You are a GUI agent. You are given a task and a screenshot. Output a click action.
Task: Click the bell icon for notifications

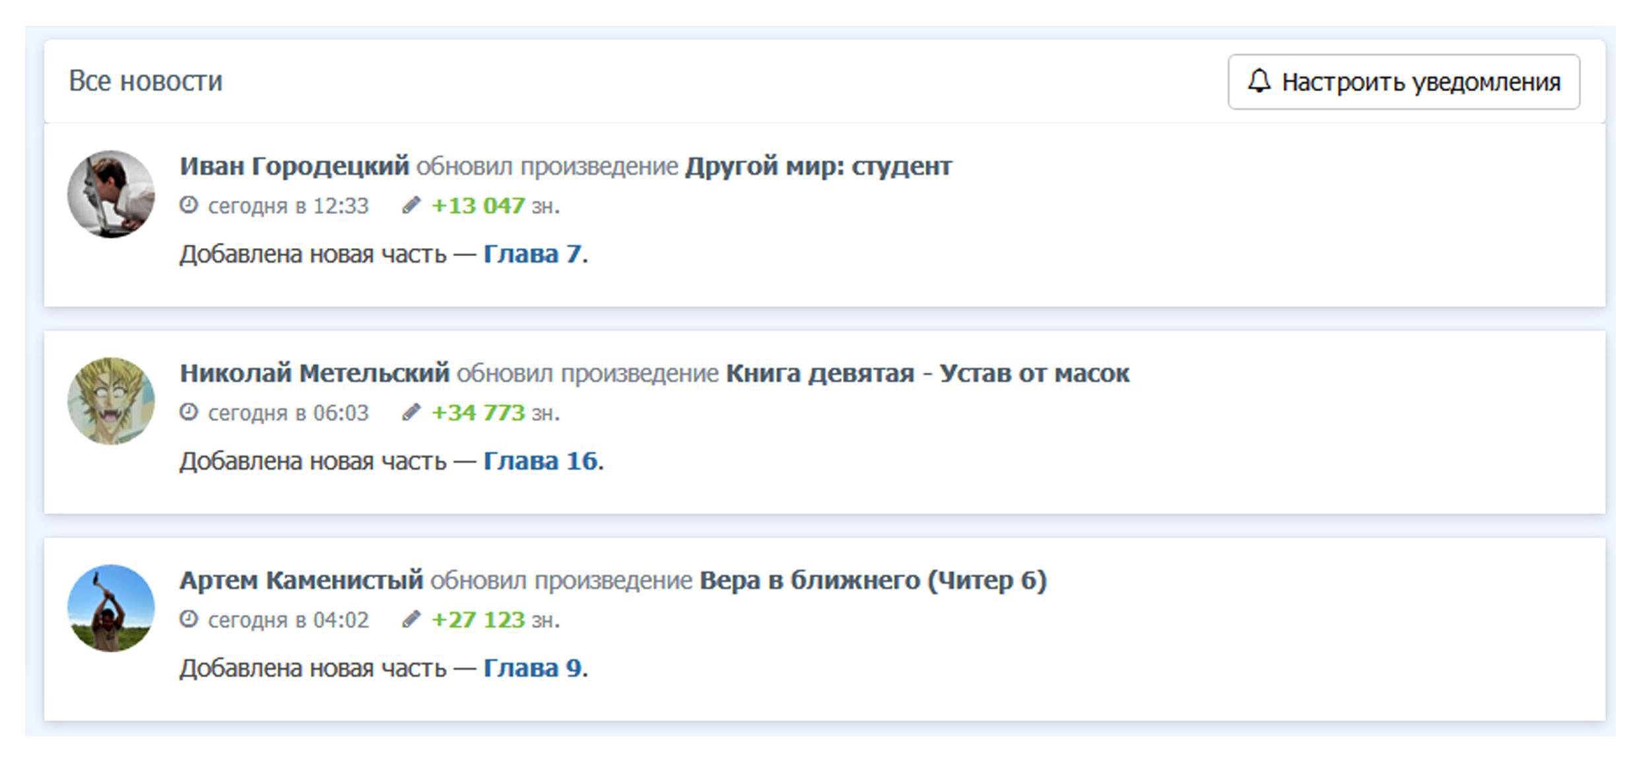click(1259, 82)
